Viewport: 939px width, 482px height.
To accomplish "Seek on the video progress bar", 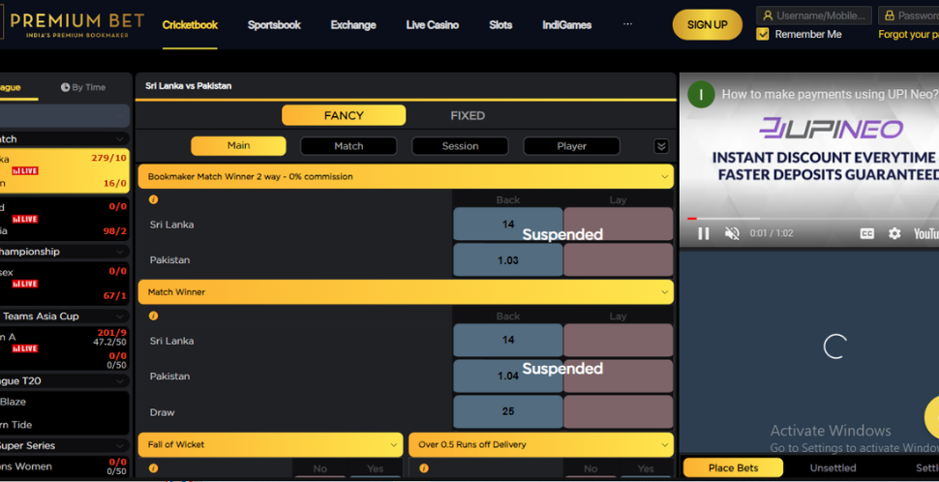I will tap(812, 219).
